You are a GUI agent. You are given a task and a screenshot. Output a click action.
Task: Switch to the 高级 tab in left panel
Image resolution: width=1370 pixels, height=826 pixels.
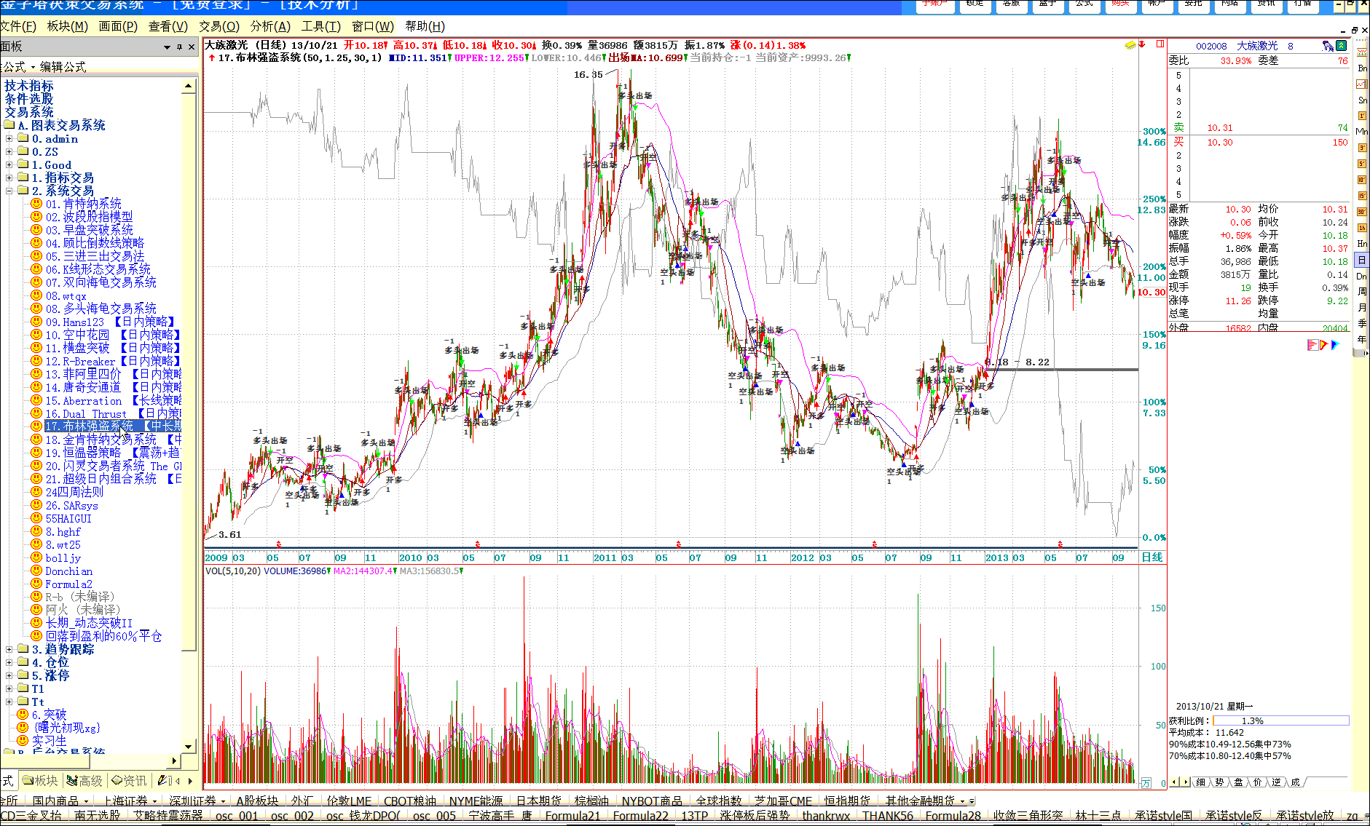click(84, 780)
